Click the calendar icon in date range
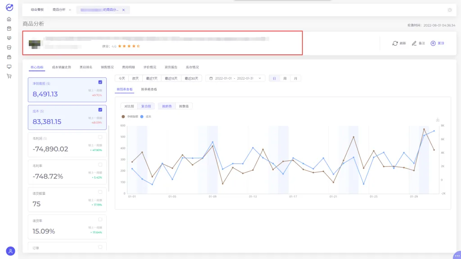This screenshot has width=461, height=259. (x=211, y=78)
